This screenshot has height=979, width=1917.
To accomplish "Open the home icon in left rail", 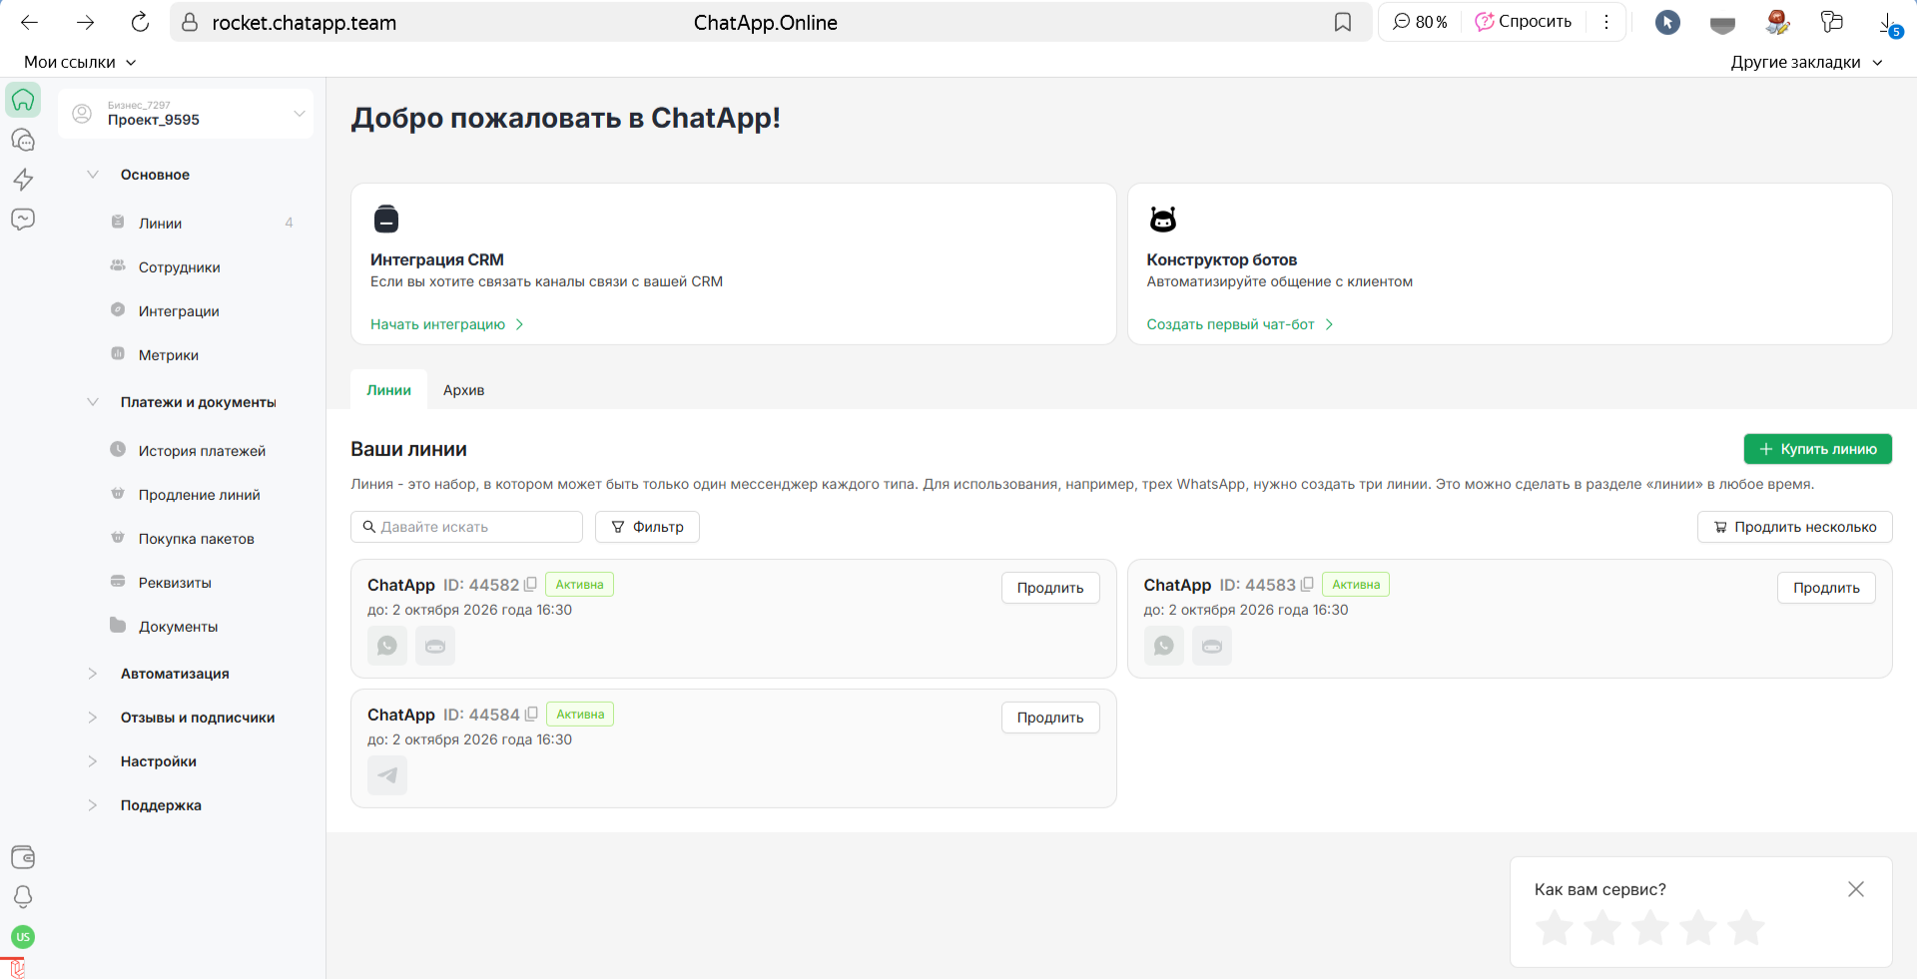I will (x=23, y=100).
